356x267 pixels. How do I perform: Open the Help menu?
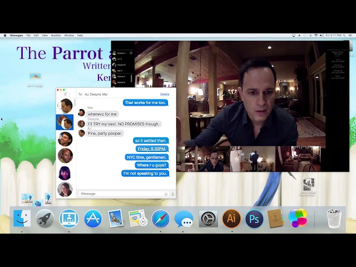coord(80,36)
